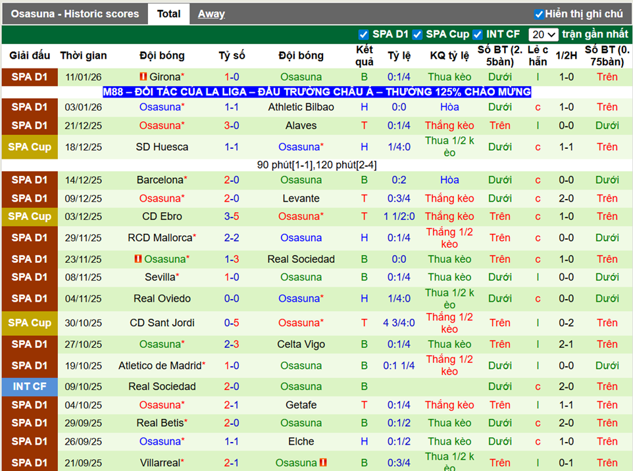This screenshot has width=633, height=471.
Task: Click SPA D1 label on 11/01/26 row
Action: [30, 77]
